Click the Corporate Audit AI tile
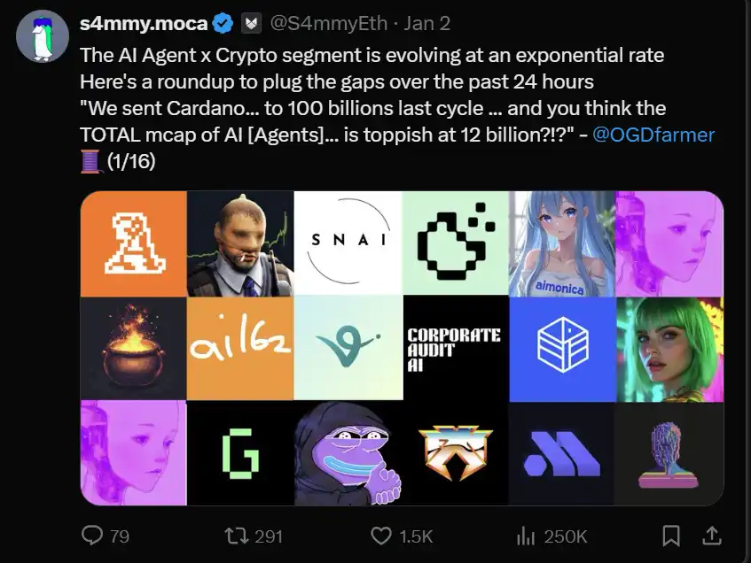The image size is (751, 563). [x=455, y=348]
